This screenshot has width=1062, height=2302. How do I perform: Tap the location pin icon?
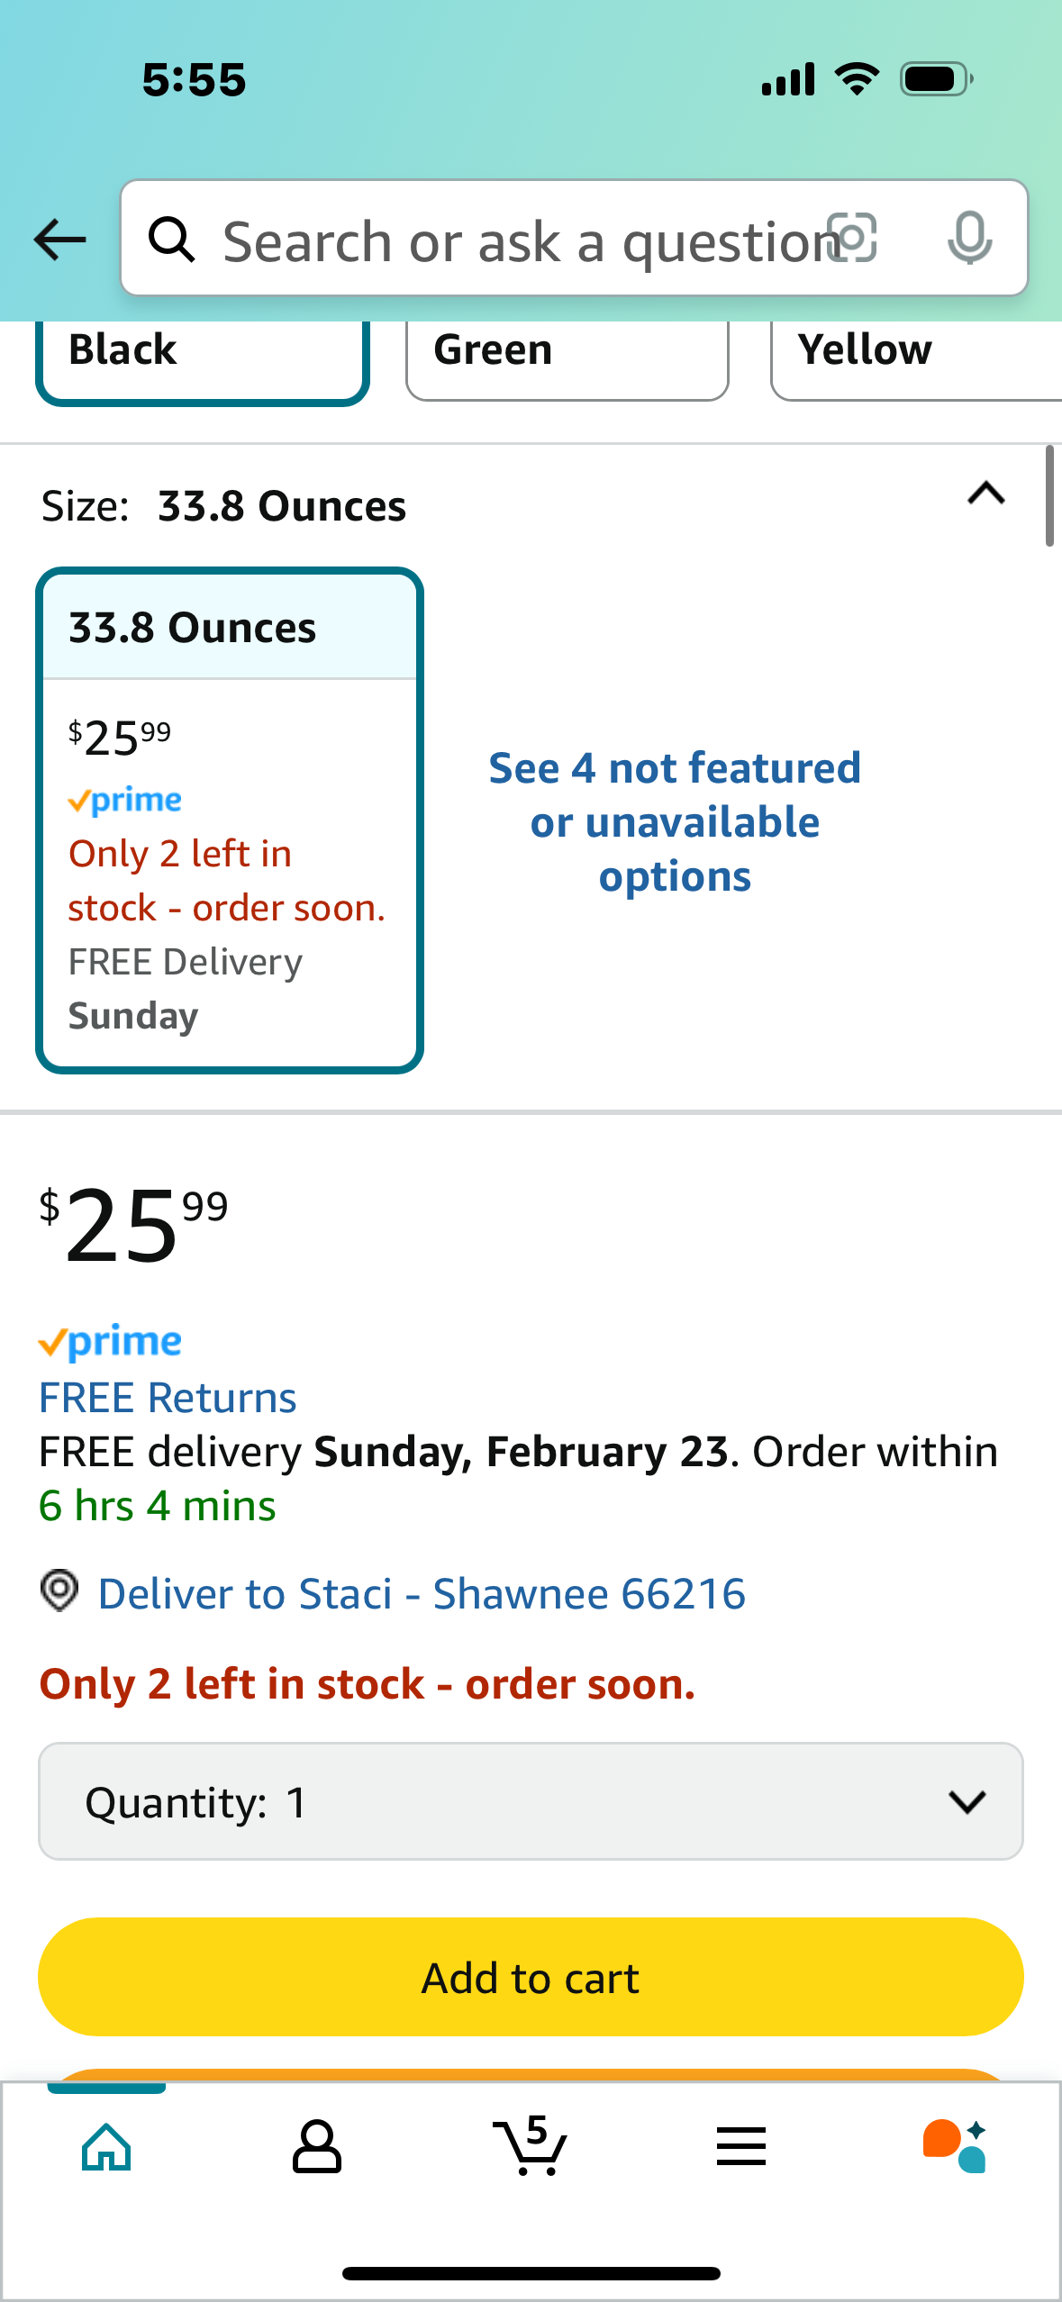(x=59, y=1591)
